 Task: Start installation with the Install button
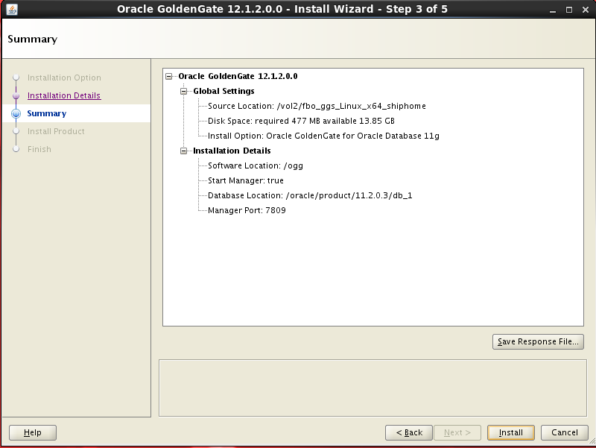pos(511,432)
